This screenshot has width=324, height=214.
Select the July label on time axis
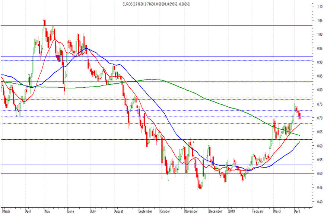point(93,211)
